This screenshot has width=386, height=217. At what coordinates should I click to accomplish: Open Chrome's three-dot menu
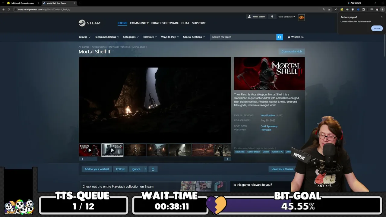382,9
